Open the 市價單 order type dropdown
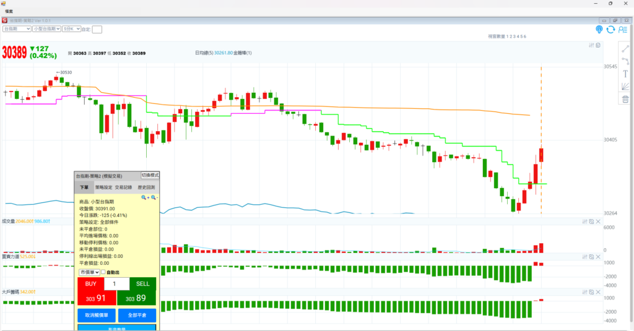The image size is (634, 331). (x=89, y=272)
